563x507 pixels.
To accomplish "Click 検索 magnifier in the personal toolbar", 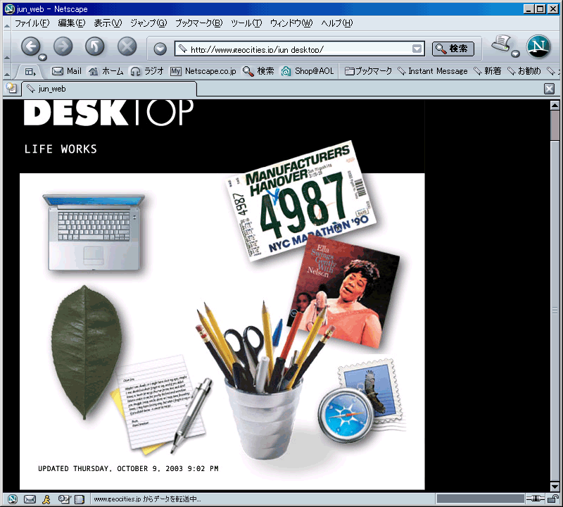I will (x=258, y=71).
